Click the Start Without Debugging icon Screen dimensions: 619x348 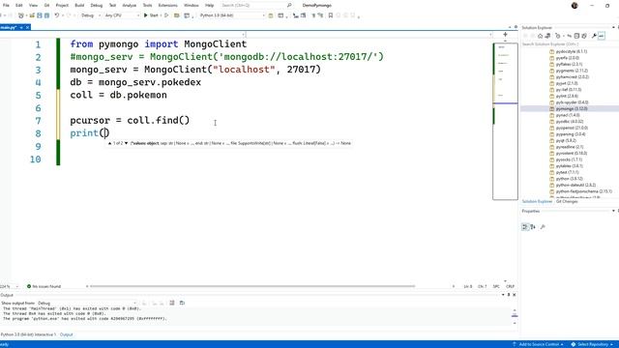click(x=166, y=15)
